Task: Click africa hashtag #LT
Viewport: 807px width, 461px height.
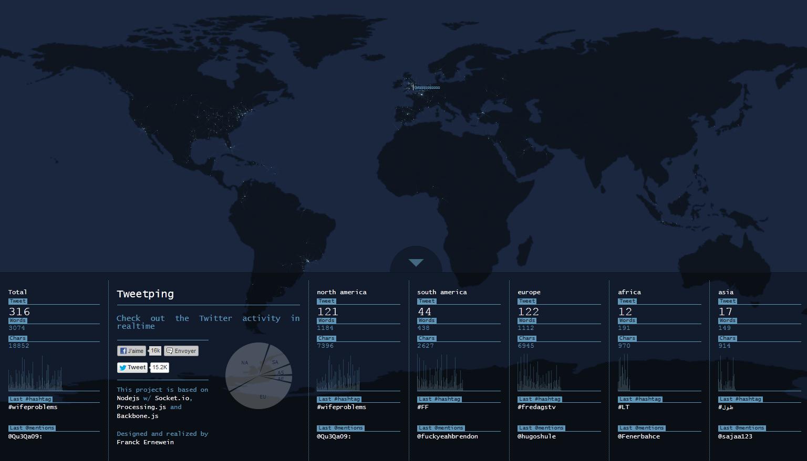Action: [x=624, y=407]
